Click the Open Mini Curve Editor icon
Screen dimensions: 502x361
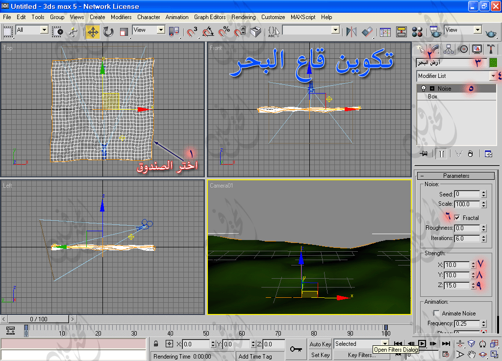point(10,330)
